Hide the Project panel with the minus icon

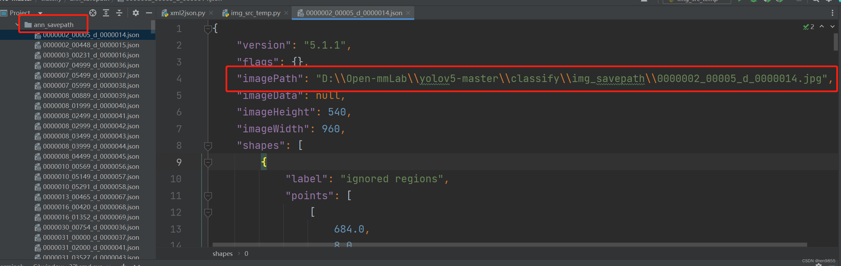coord(149,13)
